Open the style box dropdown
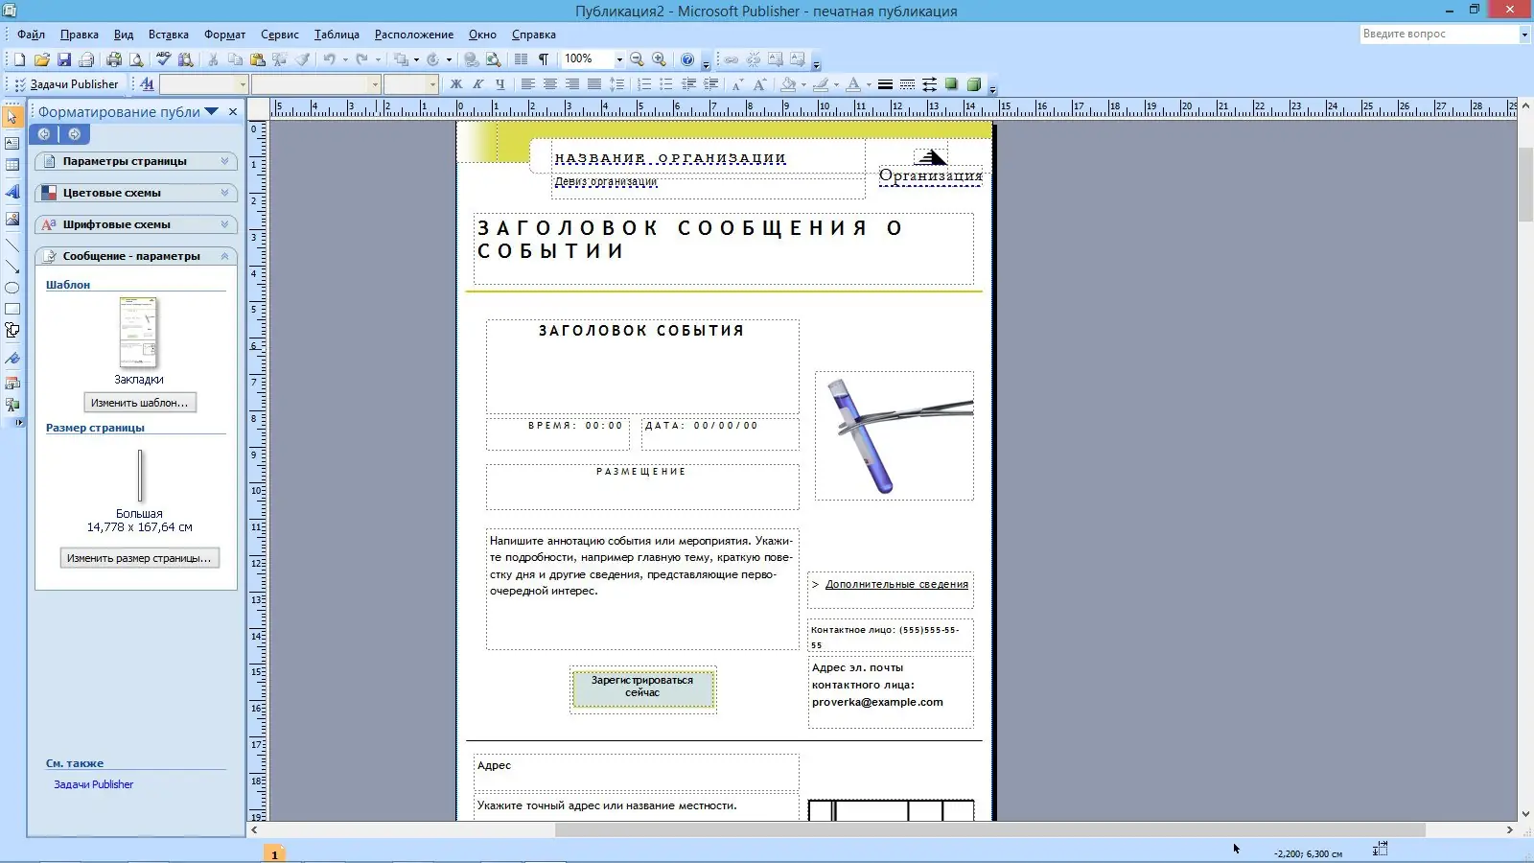The width and height of the screenshot is (1534, 863). [243, 84]
